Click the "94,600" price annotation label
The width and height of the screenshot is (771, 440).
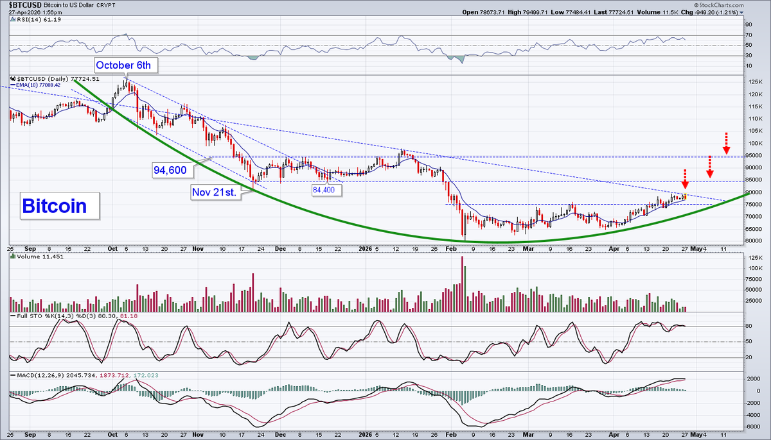pos(172,170)
